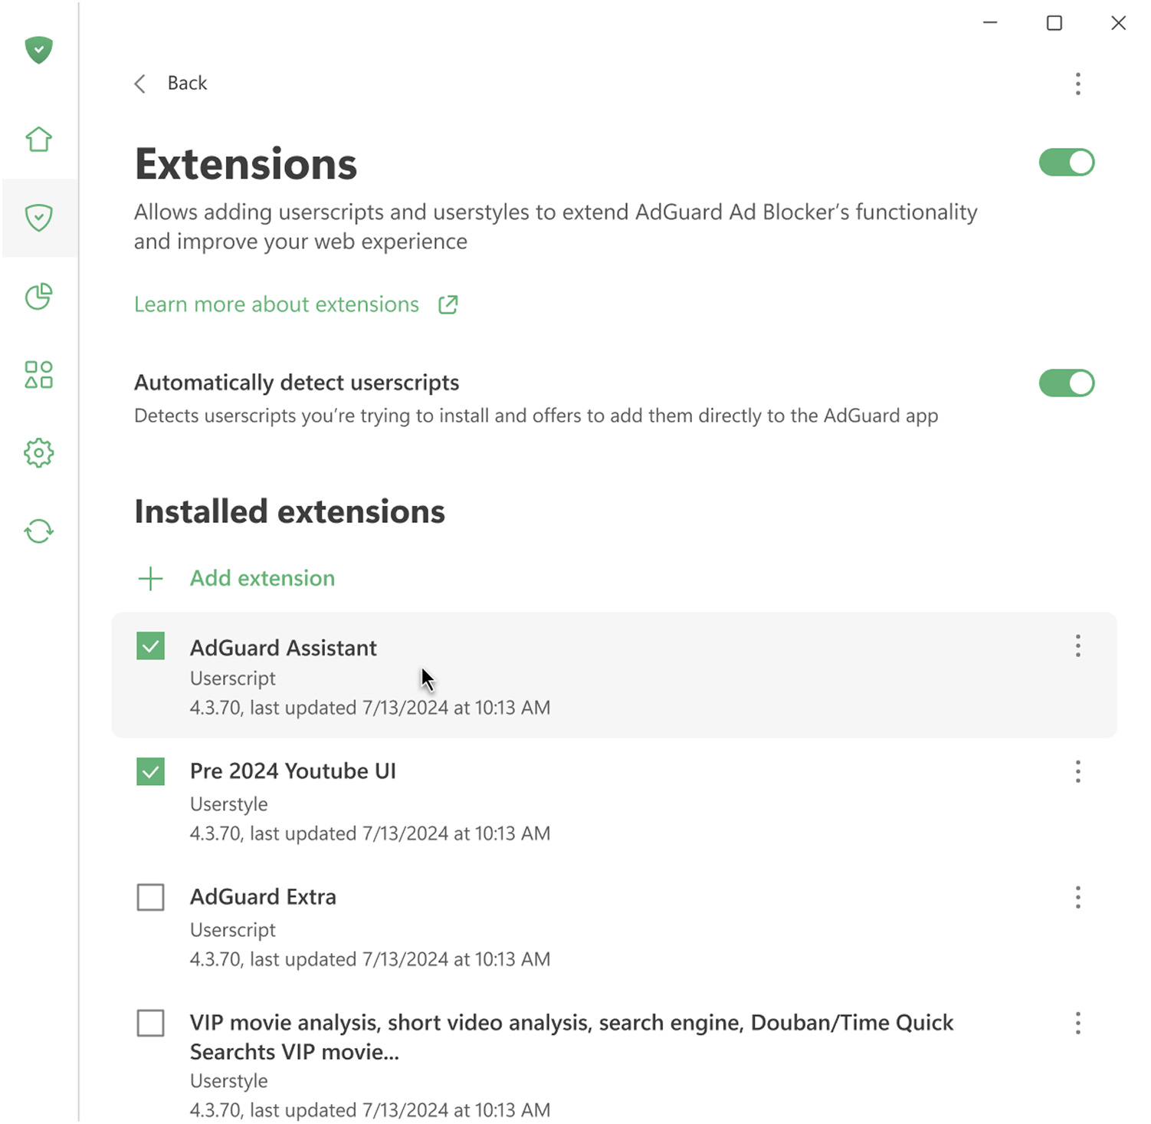The width and height of the screenshot is (1151, 1124).
Task: Uncheck the Pre 2024 Youtube UI userstyle
Action: [x=150, y=771]
